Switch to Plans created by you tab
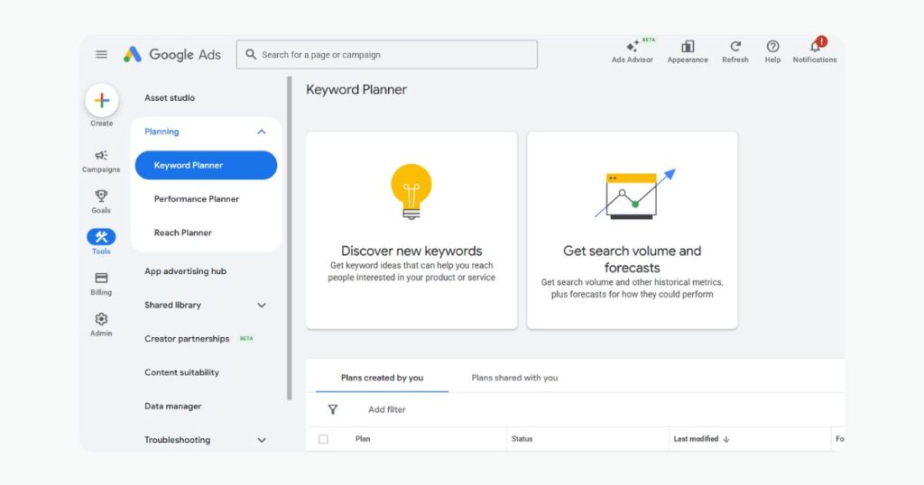Image resolution: width=924 pixels, height=485 pixels. pyautogui.click(x=382, y=378)
